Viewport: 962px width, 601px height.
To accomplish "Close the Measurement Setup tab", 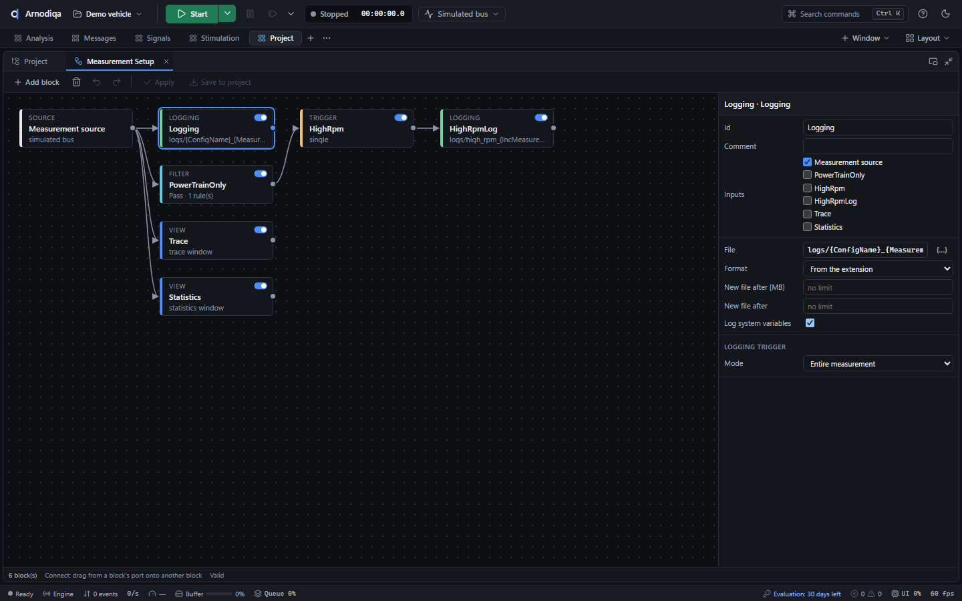I will tap(166, 61).
